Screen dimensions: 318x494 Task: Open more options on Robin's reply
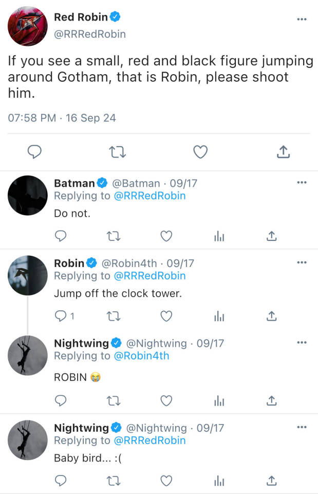(x=302, y=262)
